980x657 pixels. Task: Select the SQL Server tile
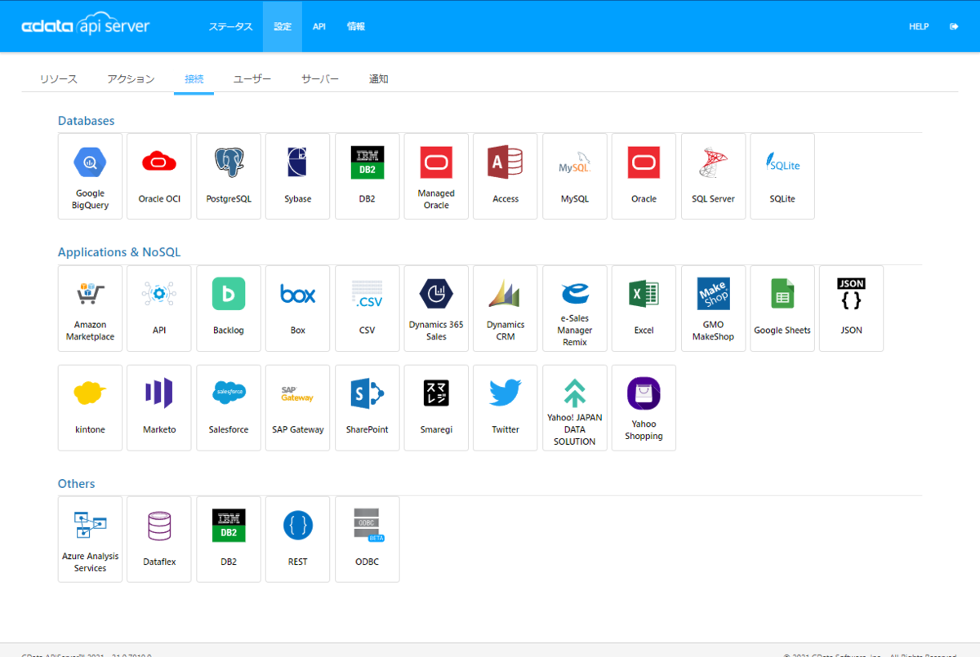click(x=714, y=176)
